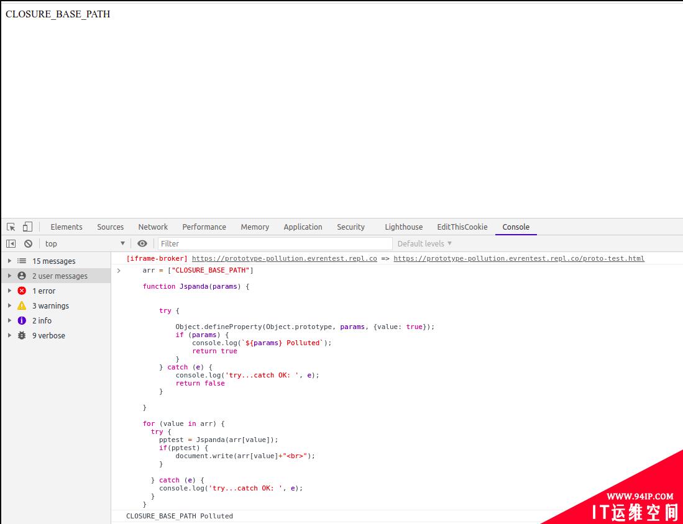Expand the 2 info group arrow
This screenshot has height=524, width=683.
pos(9,320)
